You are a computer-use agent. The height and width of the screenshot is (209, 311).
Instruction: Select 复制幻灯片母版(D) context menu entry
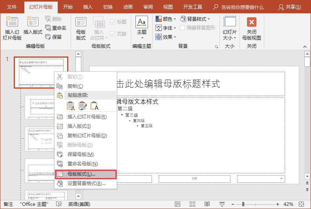86,136
